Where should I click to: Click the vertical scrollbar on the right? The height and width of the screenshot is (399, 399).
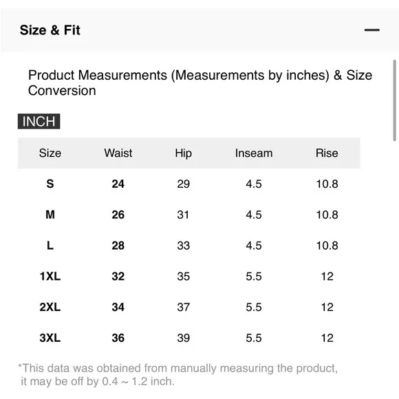(x=394, y=100)
